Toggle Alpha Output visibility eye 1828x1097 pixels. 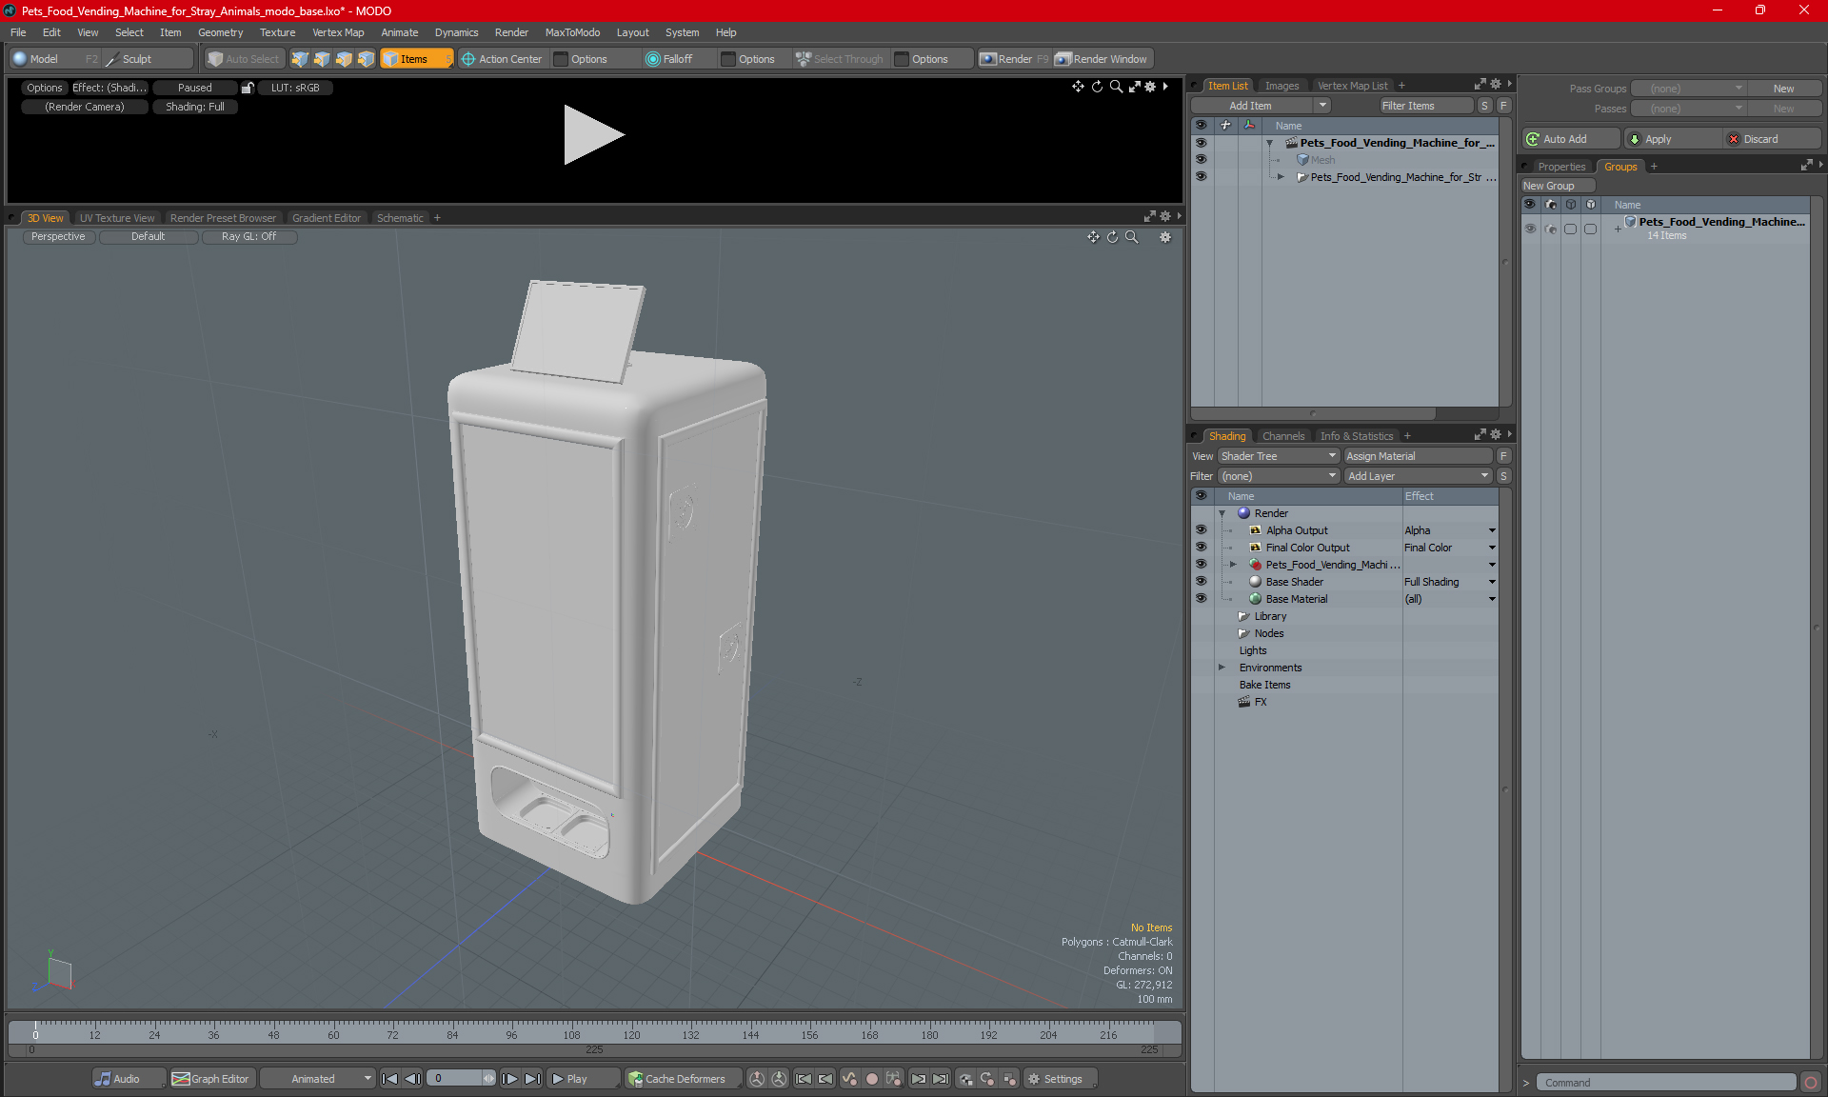coord(1201,530)
